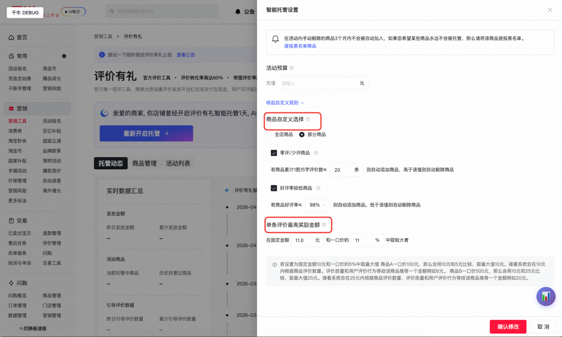This screenshot has height=337, width=562.
Task: Toggle the AI模式 switch
Action: pos(73,12)
